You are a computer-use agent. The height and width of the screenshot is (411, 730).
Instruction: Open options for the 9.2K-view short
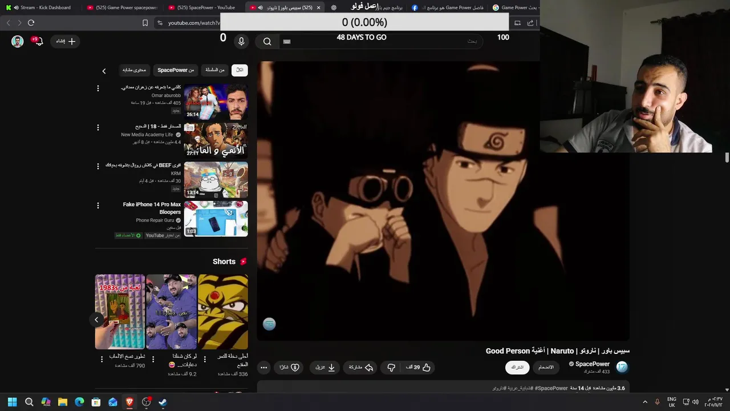coord(153,359)
